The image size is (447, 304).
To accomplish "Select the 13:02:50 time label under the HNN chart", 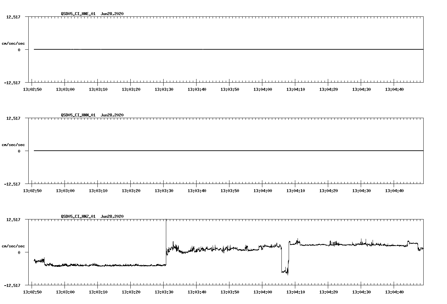I will tap(32, 191).
